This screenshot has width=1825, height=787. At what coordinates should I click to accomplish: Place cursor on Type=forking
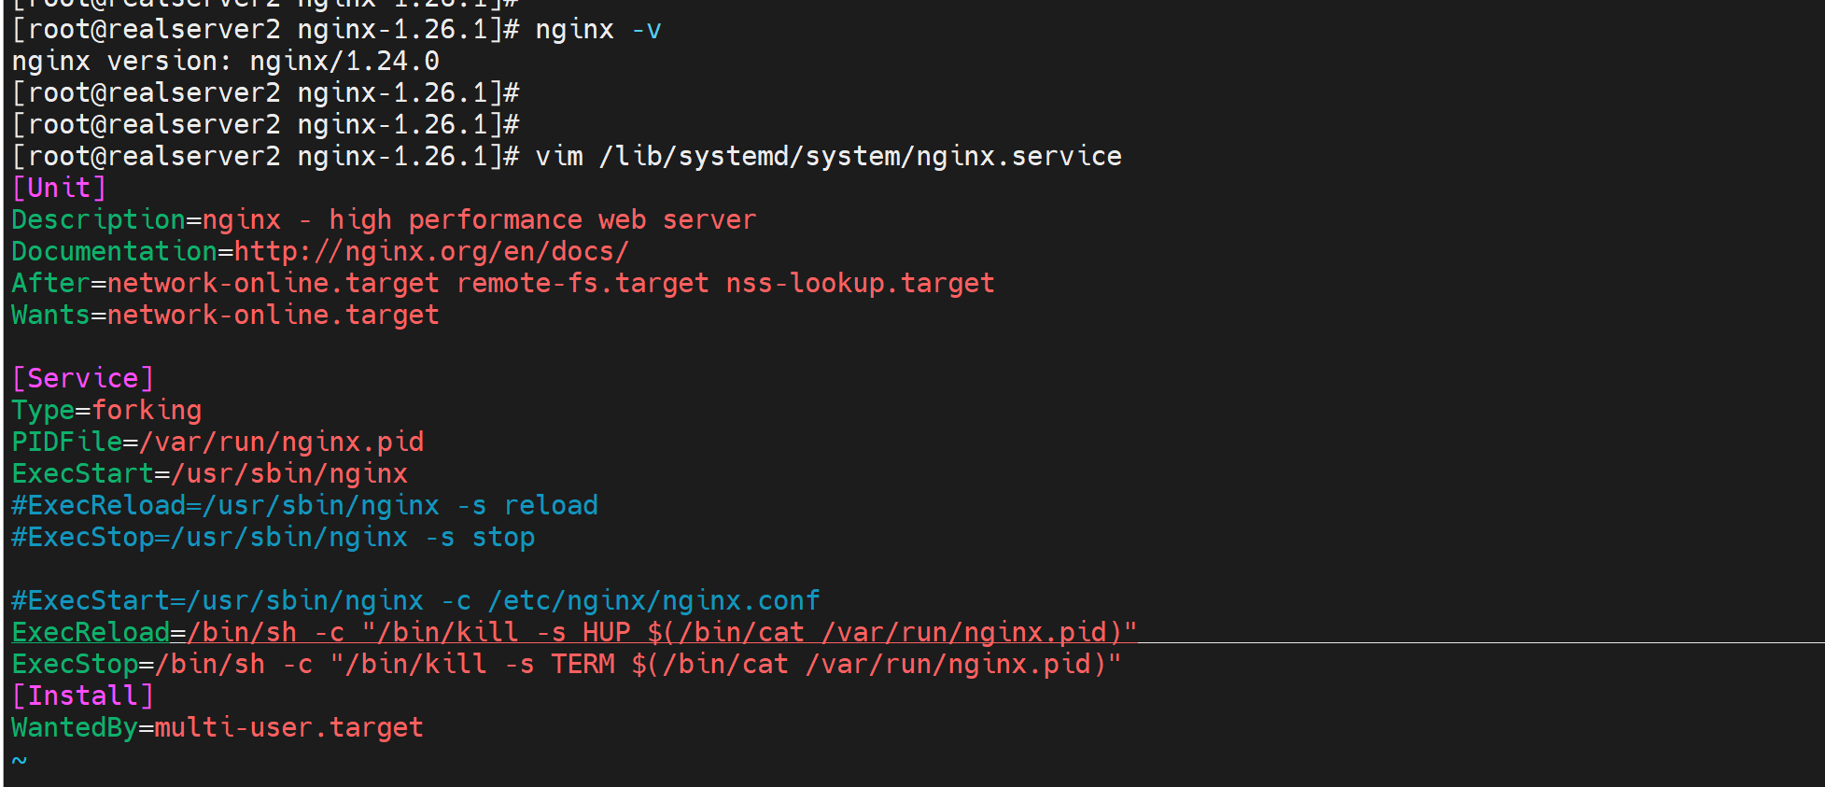pos(106,410)
